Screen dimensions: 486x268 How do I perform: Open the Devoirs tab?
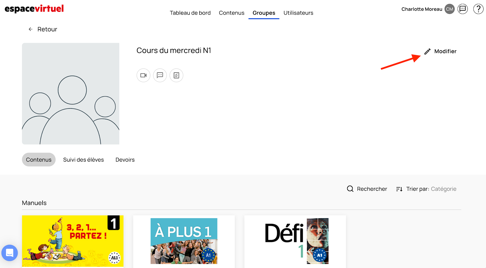125,160
